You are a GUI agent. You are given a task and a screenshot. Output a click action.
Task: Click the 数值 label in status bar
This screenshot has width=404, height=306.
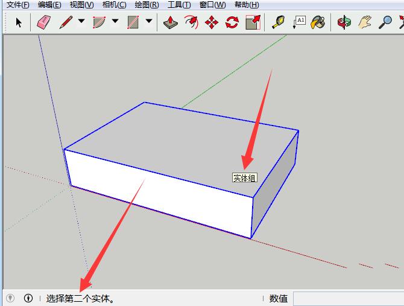pos(278,299)
